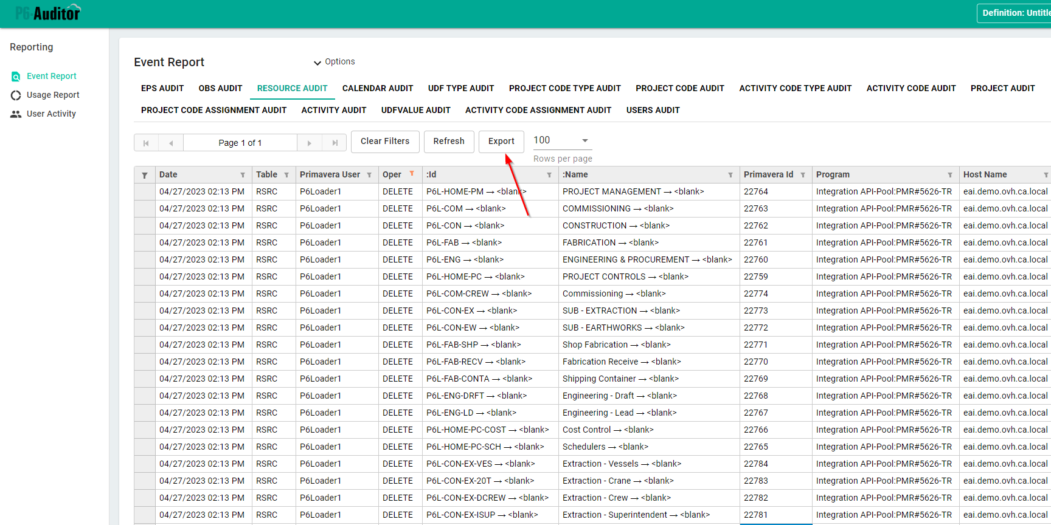Toggle the grid filter row icon
Screen dimensions: 1051x525
[145, 175]
